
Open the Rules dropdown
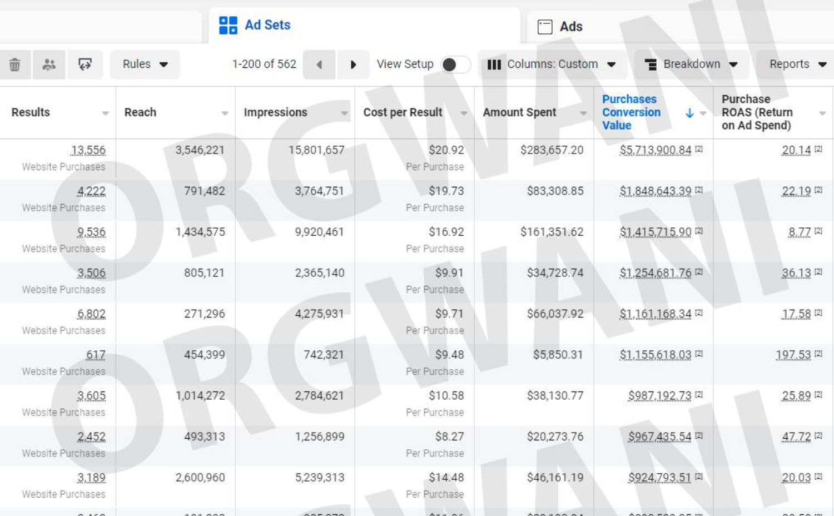(x=145, y=64)
